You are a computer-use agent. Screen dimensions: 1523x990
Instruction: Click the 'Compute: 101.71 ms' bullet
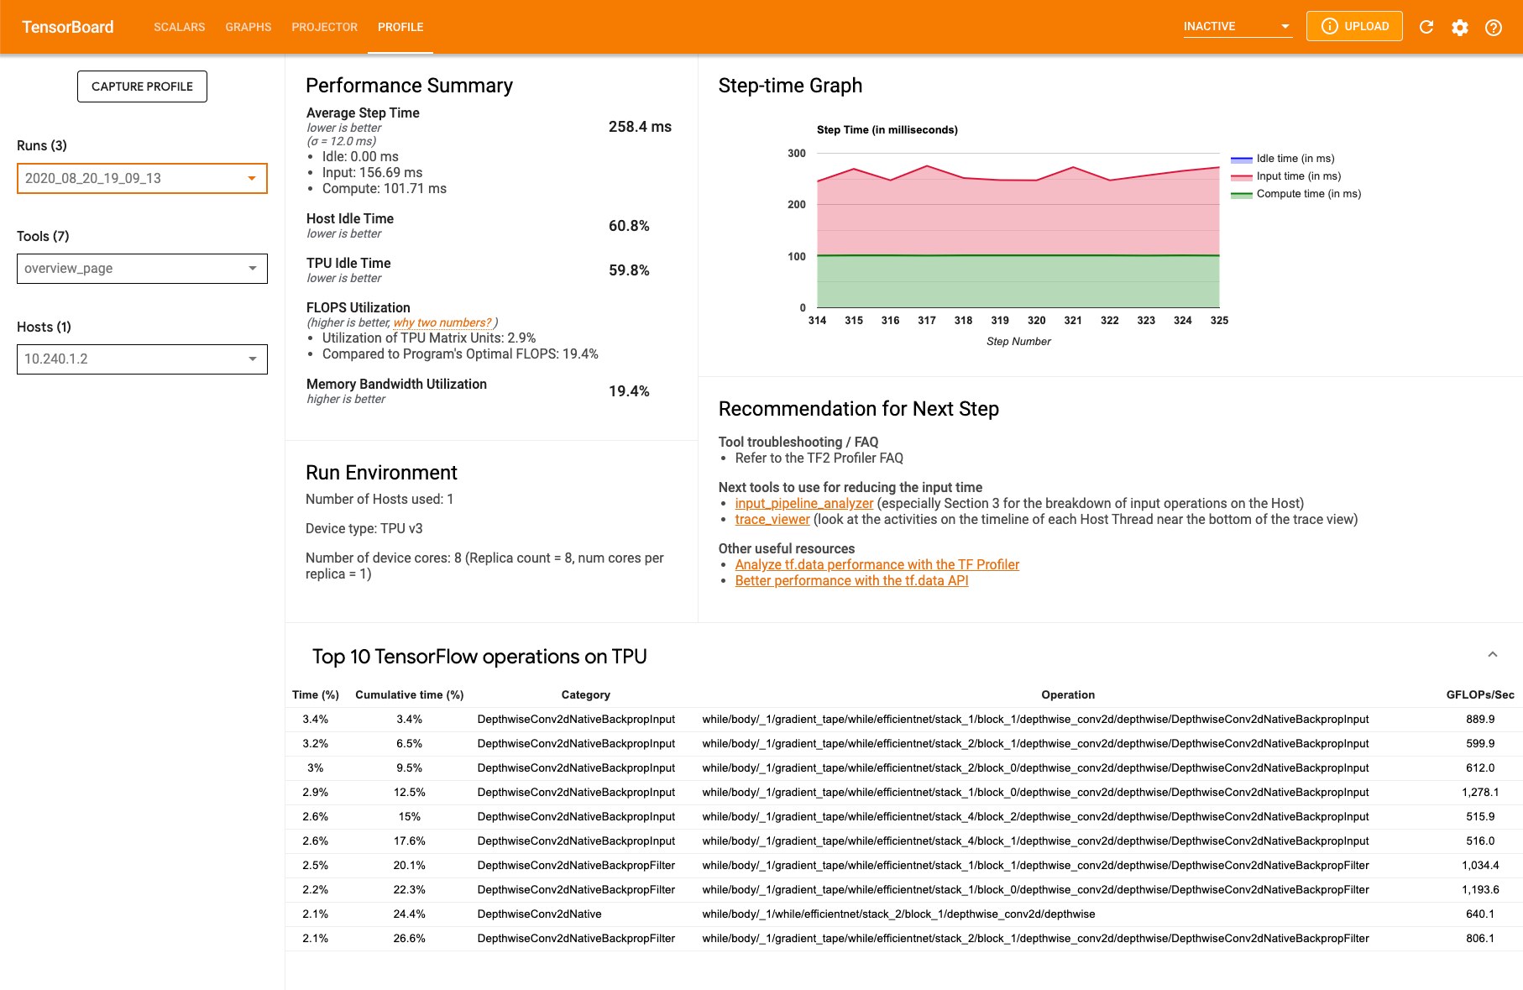[385, 188]
